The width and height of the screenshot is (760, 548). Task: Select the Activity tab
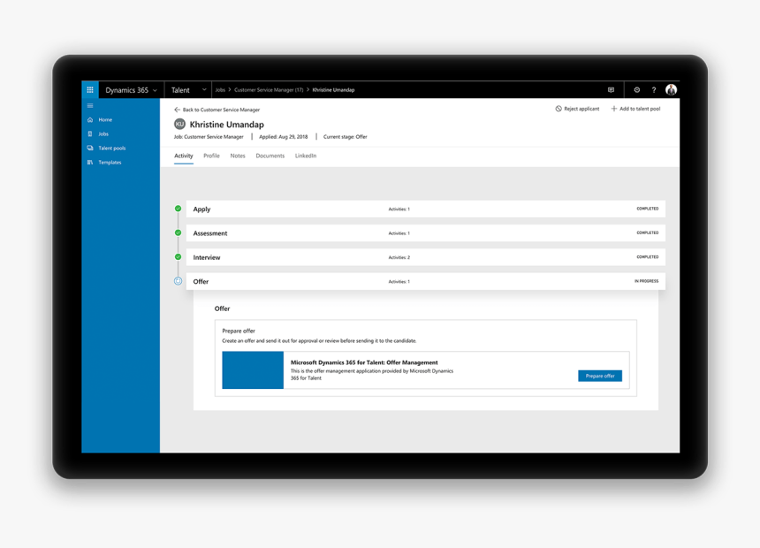(184, 156)
